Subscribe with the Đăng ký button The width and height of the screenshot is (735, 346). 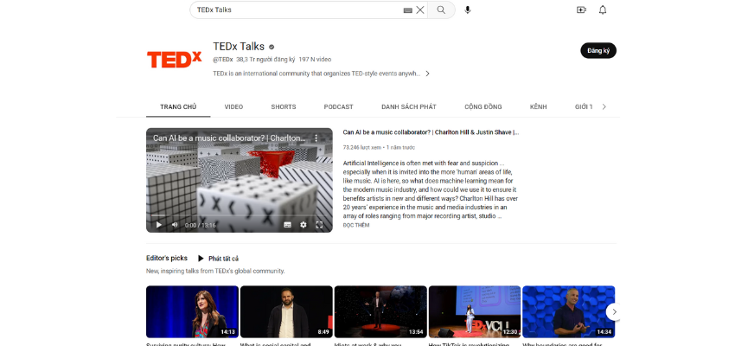598,51
